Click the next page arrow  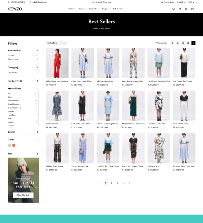coord(136,183)
